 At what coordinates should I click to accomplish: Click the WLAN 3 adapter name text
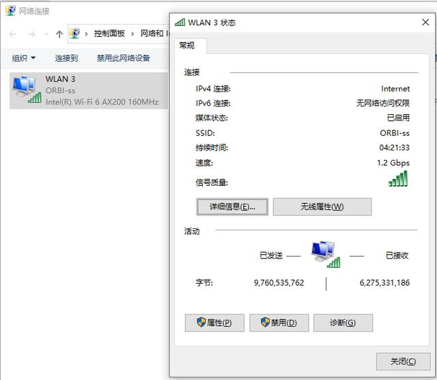point(61,79)
